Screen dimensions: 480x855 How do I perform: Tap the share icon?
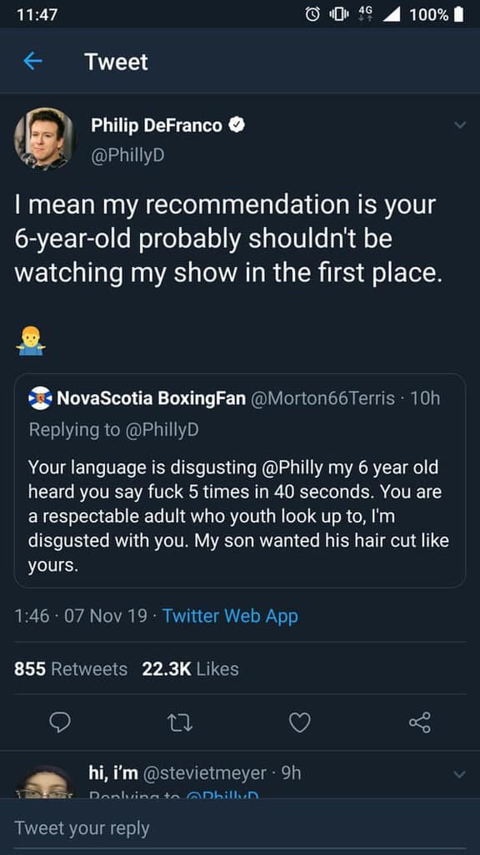420,722
